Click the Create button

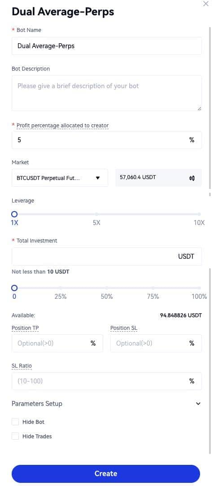pyautogui.click(x=106, y=473)
